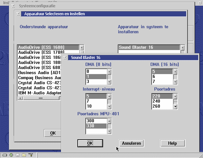Select AudioDrive (ESS 188 entry
This screenshot has height=158, width=203.
coord(39,62)
